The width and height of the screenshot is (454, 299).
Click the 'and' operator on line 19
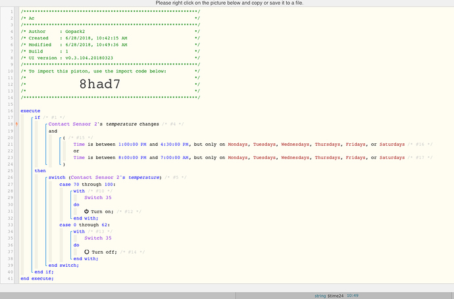pos(53,131)
